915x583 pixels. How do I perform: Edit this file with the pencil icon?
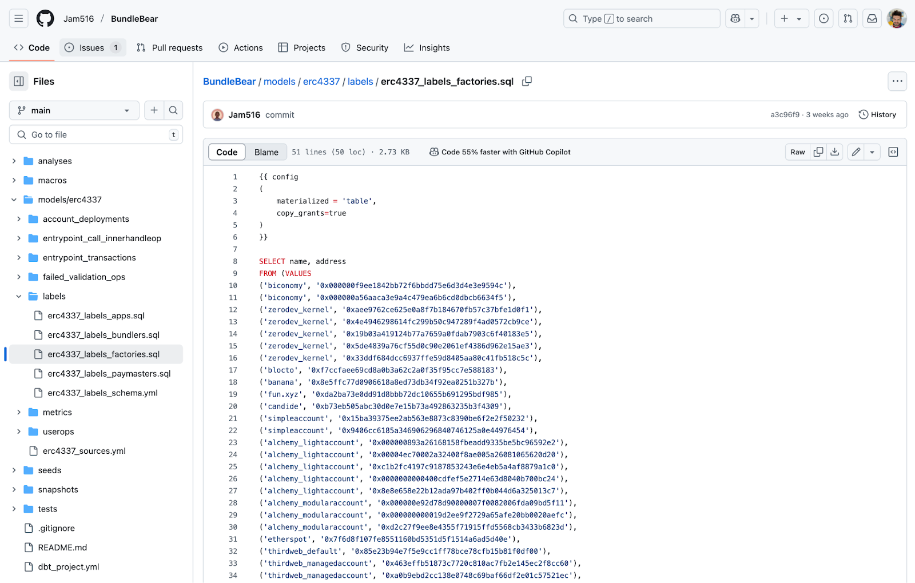(x=856, y=152)
